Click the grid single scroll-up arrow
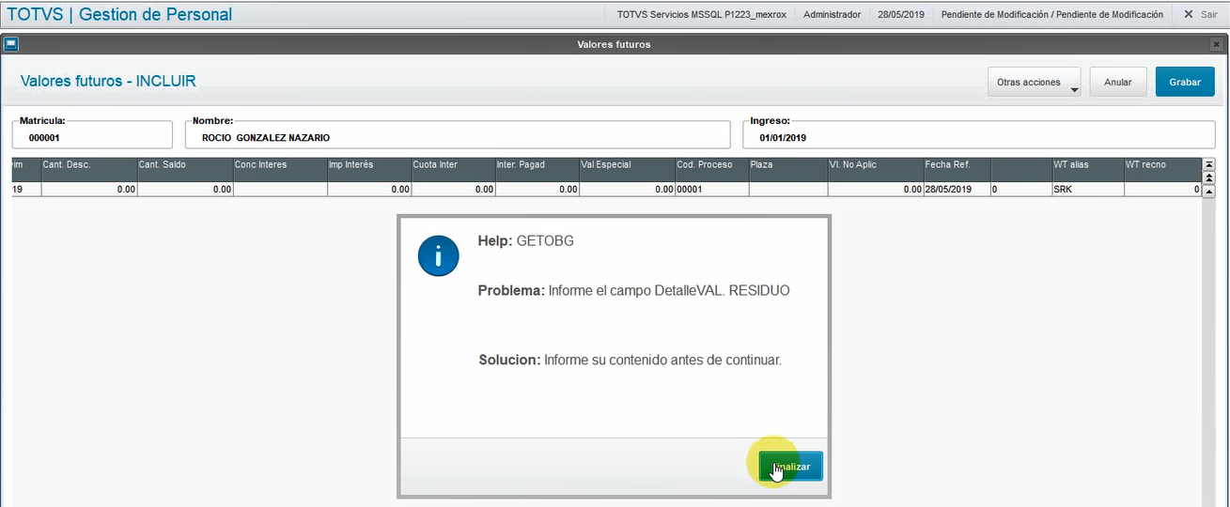 point(1208,191)
